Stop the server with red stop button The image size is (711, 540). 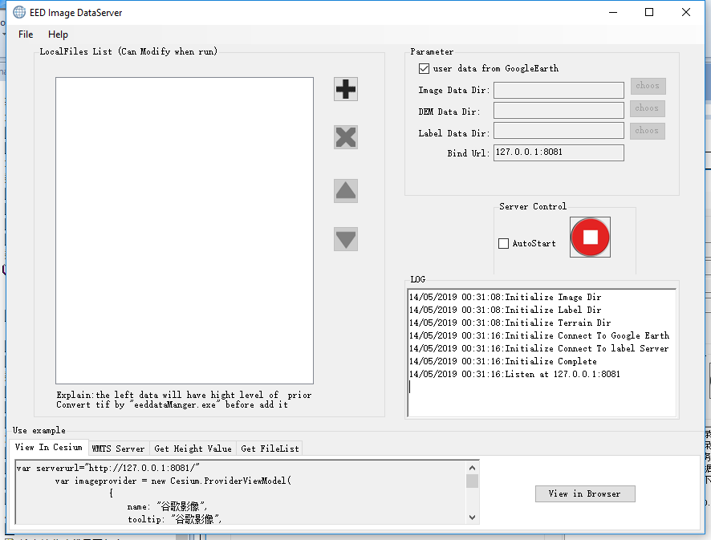click(x=590, y=238)
